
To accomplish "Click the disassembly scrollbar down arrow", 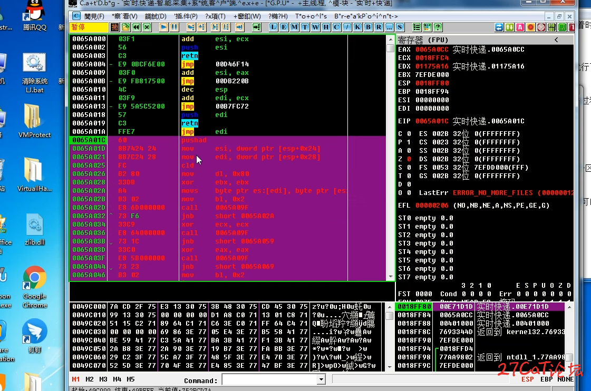I will 391,277.
